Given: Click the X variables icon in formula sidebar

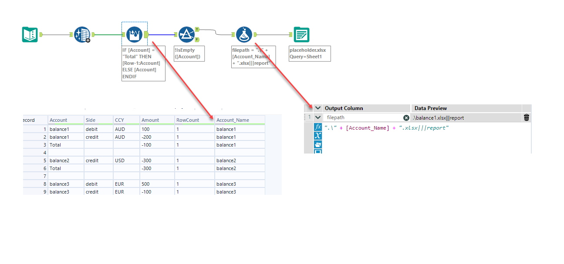Looking at the screenshot, I should tap(317, 136).
